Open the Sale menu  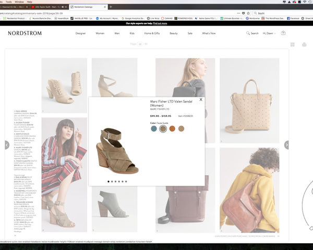click(x=190, y=33)
